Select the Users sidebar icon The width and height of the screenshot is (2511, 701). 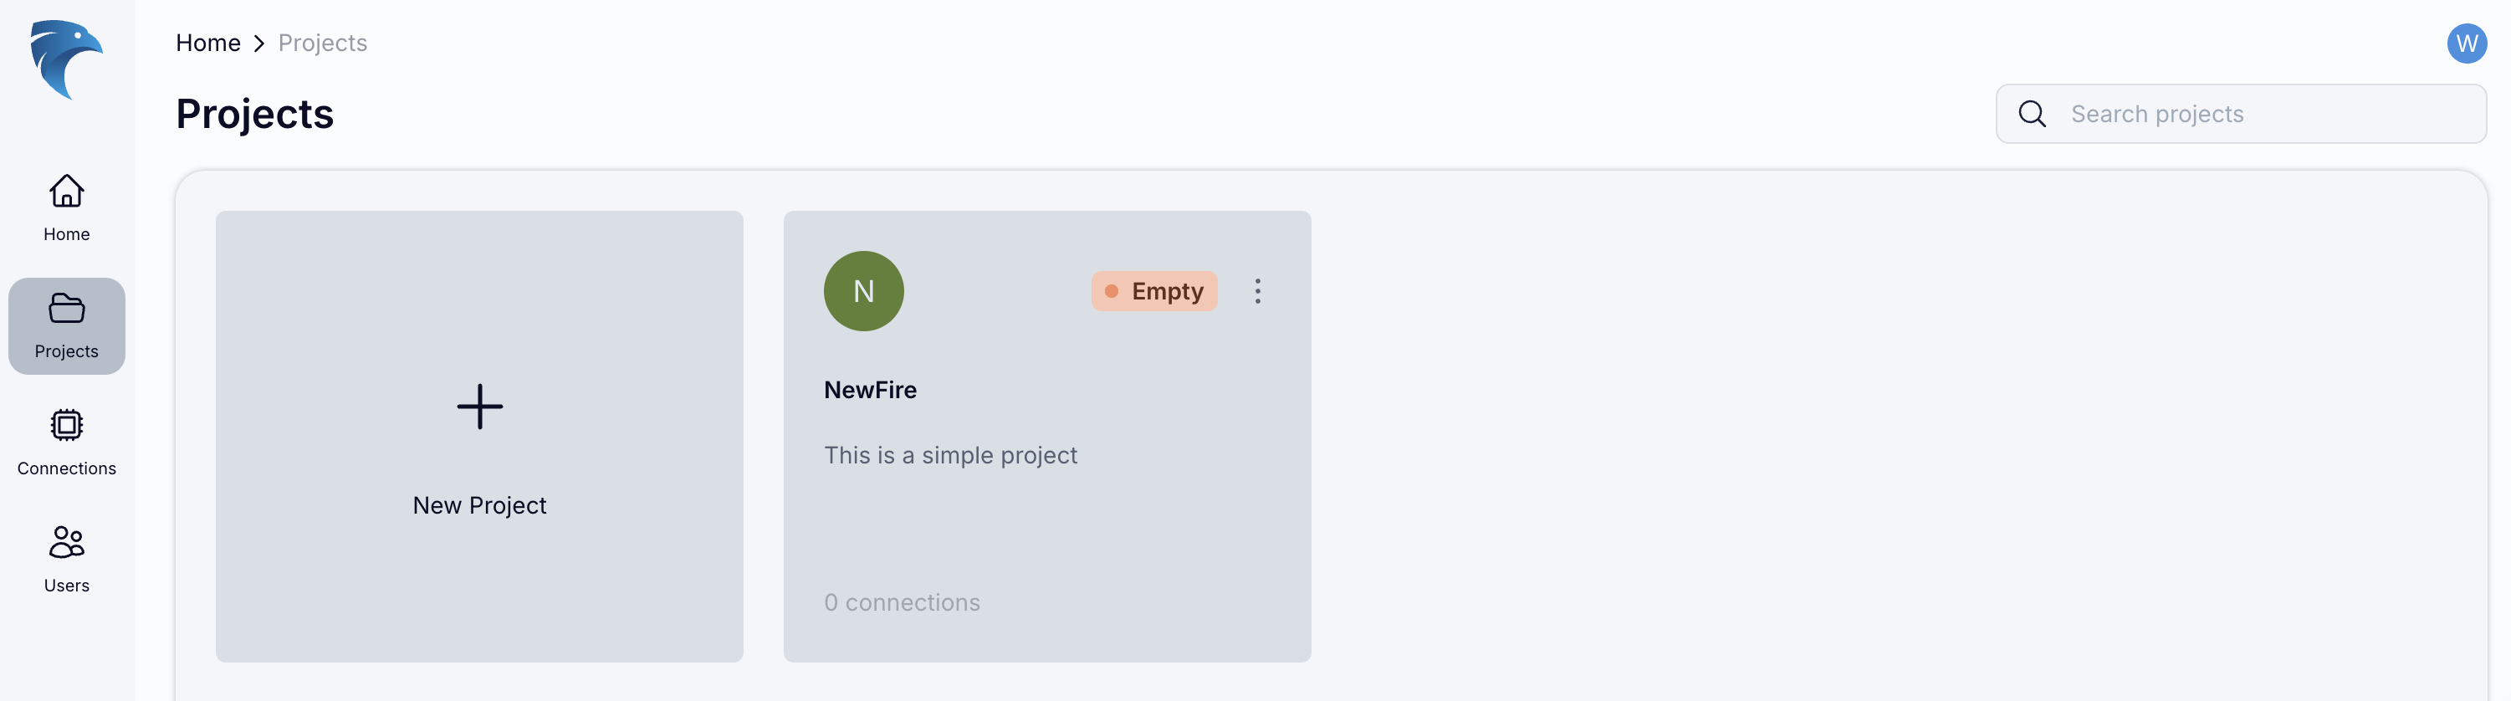point(66,544)
